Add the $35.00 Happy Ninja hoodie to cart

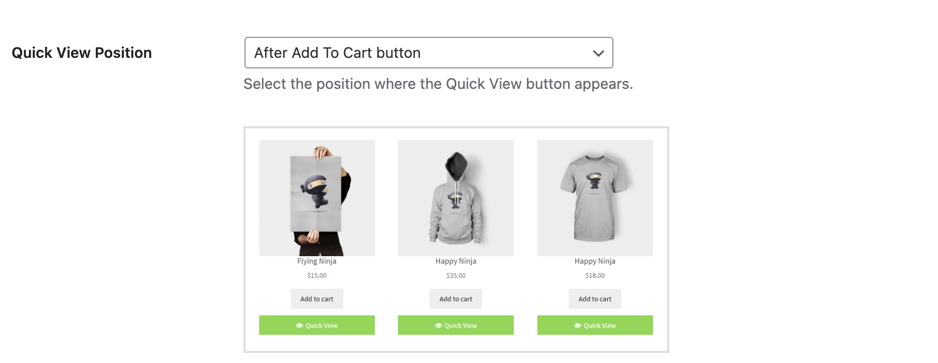(x=456, y=299)
